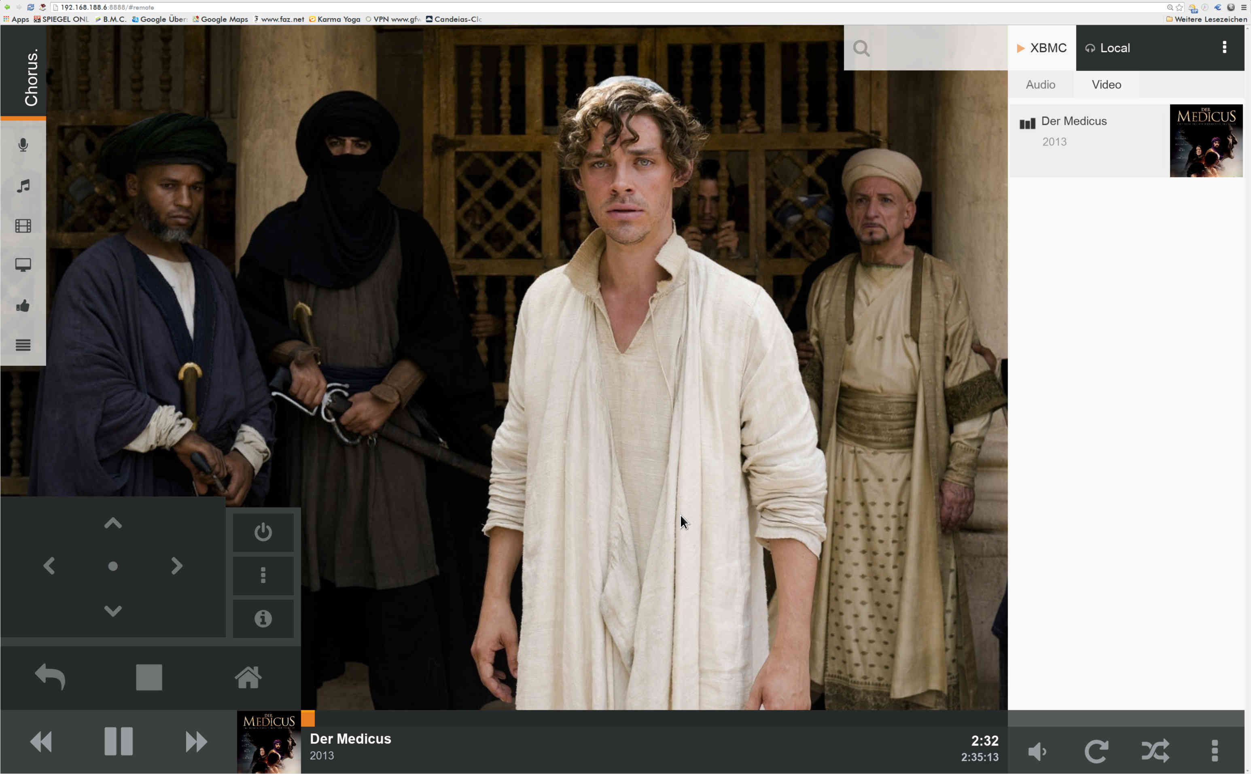
Task: Open the thumbs up icon in sidebar
Action: (x=23, y=305)
